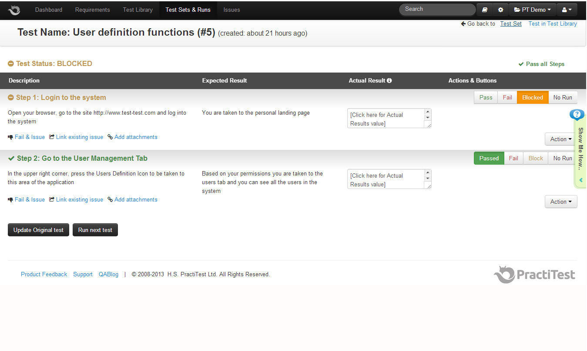
Task: Open the documentation book icon
Action: tap(485, 10)
